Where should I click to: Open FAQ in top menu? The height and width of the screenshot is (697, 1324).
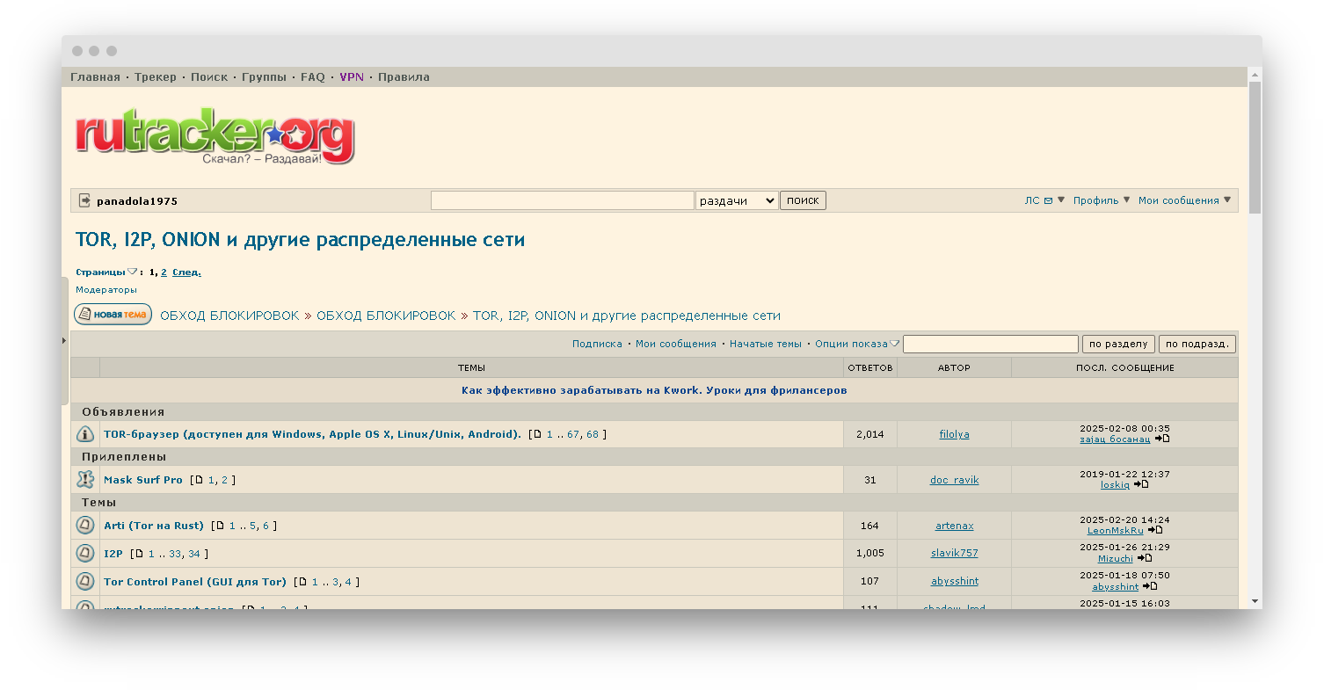[313, 77]
